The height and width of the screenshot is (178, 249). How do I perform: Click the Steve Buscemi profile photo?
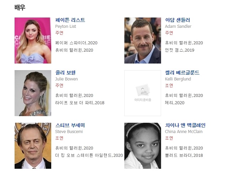pyautogui.click(x=33, y=146)
